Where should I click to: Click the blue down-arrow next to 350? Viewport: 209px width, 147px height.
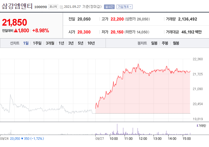(x=22, y=139)
